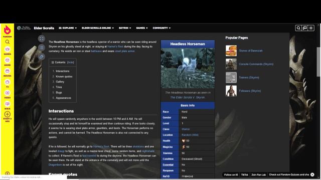This screenshot has width=321, height=180.
Task: Open the Followers (Skyrim) link
Action: (x=250, y=91)
